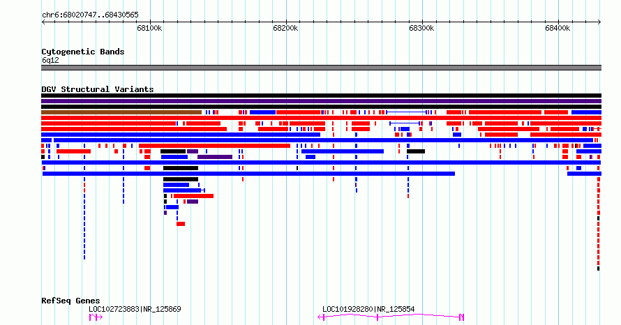Click the right arrowhead of the ruler
This screenshot has height=325, width=621.
click(x=599, y=22)
